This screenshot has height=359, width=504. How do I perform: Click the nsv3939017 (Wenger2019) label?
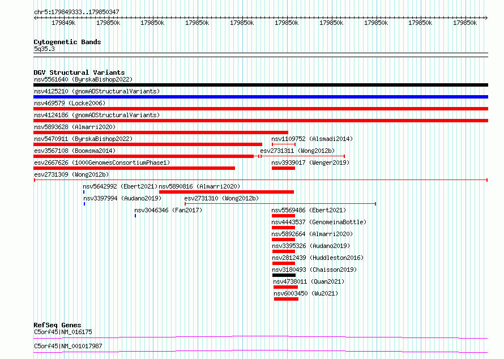tap(310, 163)
